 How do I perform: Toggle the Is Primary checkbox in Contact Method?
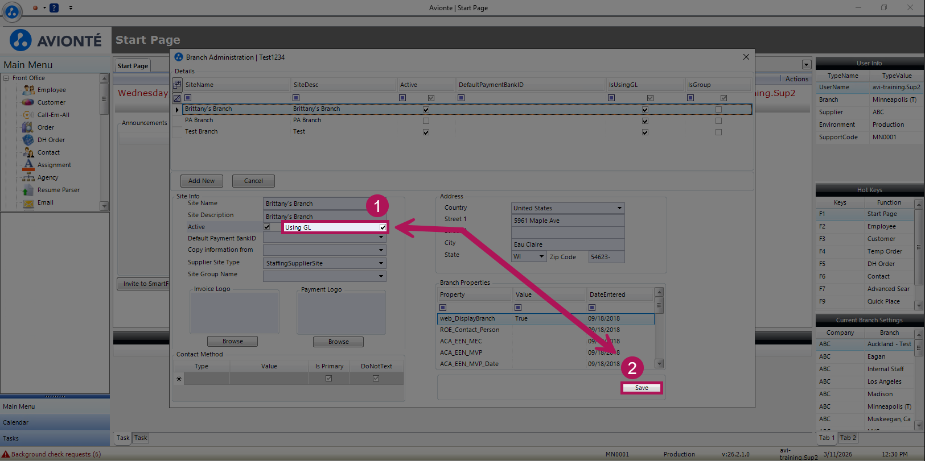tap(328, 379)
